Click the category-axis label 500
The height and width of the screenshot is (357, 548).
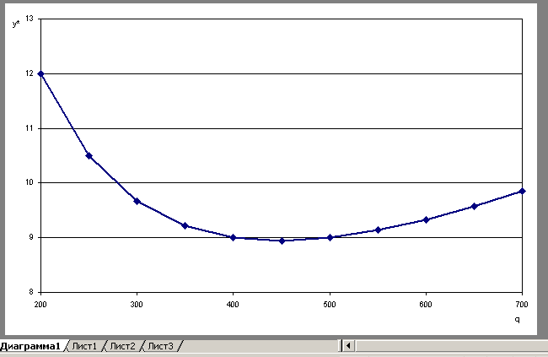pyautogui.click(x=330, y=305)
